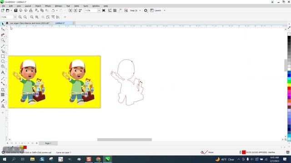
Task: Click the horizontal scrollbar thumb
Action: (125, 139)
